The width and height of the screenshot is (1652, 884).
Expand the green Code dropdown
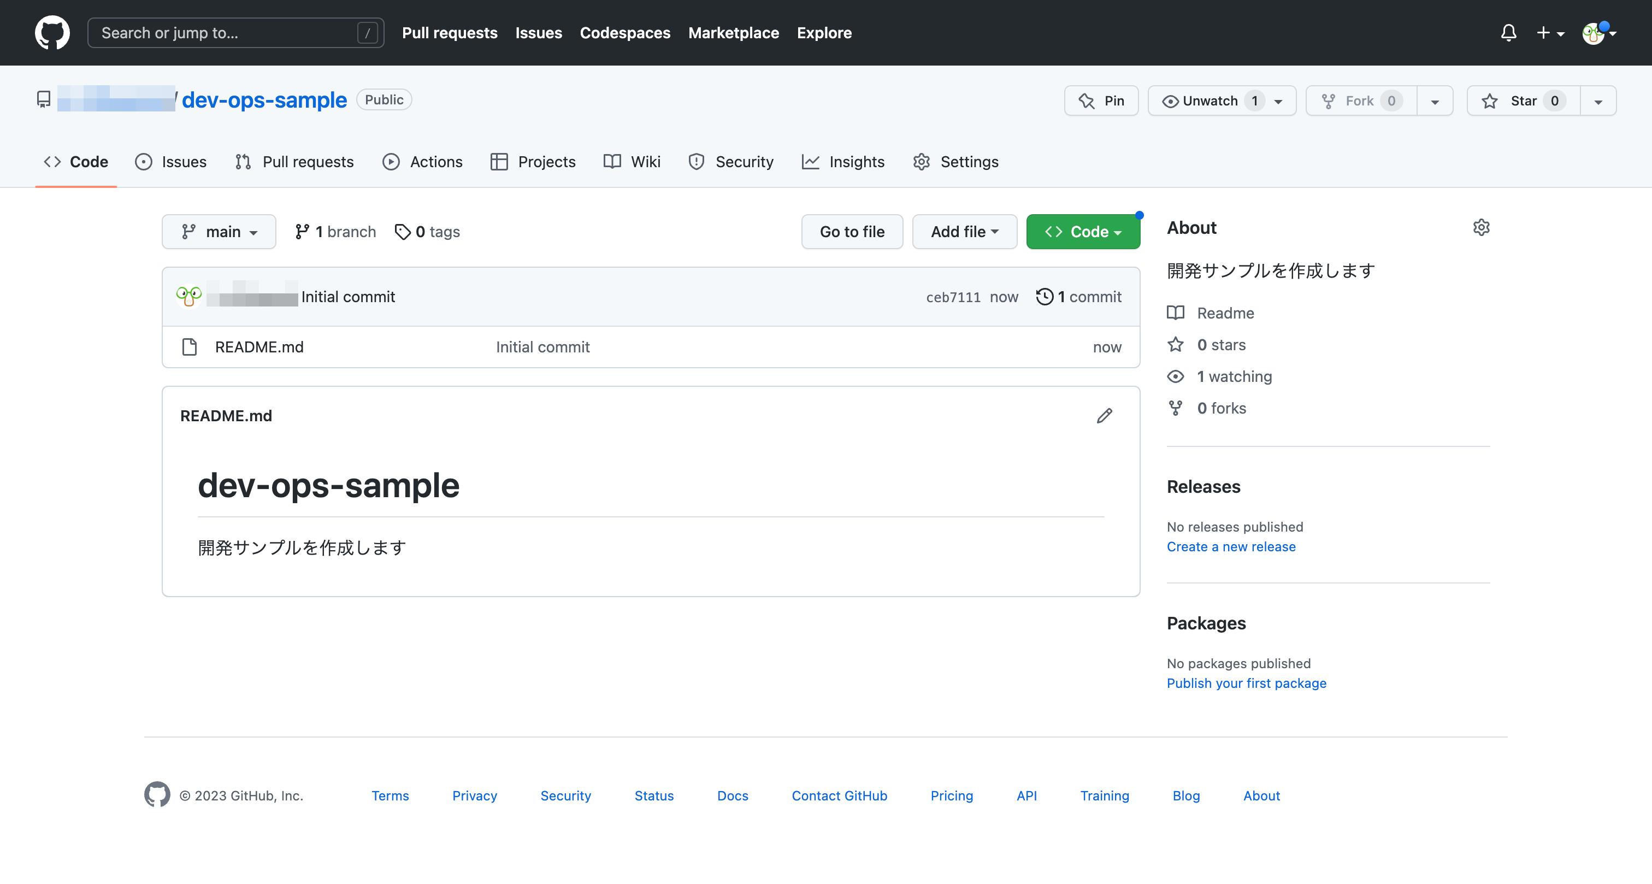(x=1083, y=232)
